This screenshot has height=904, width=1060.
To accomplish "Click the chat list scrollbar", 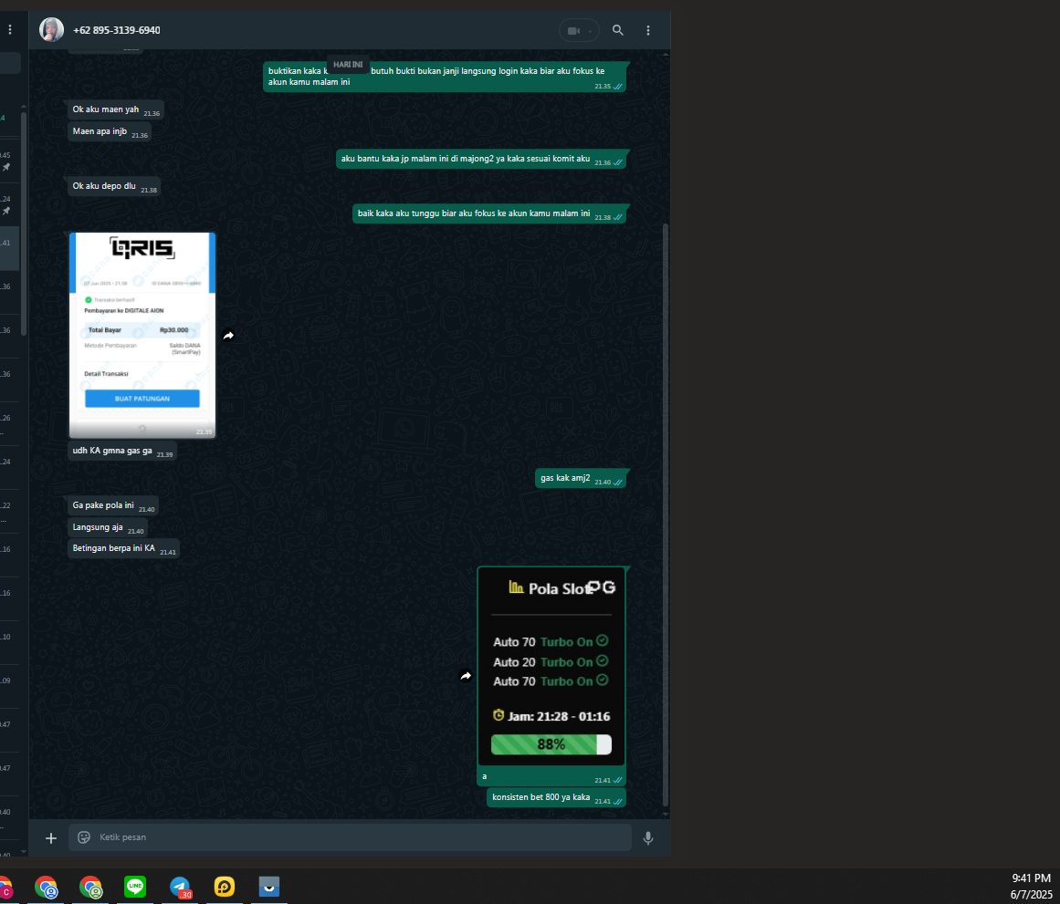I will tap(24, 223).
